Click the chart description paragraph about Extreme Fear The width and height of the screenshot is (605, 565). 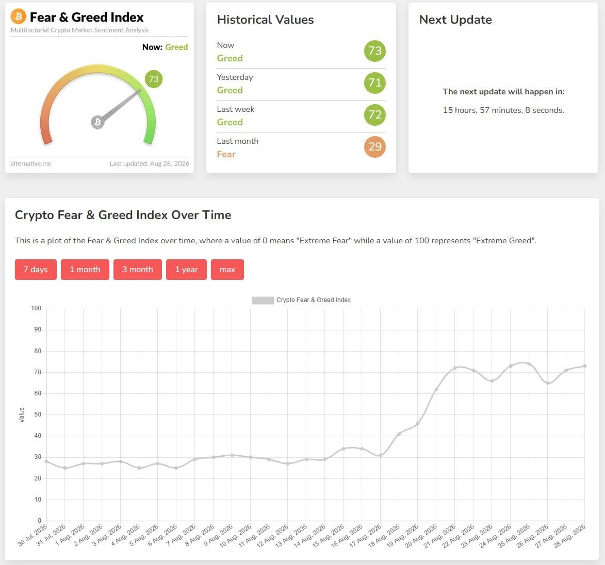click(x=275, y=241)
